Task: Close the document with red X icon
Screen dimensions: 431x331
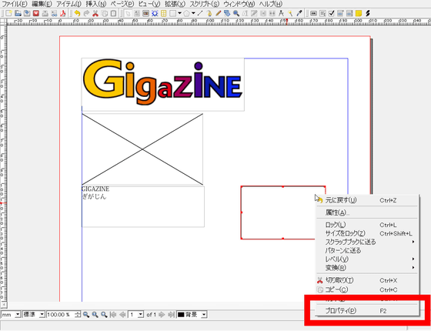Action: [36, 13]
